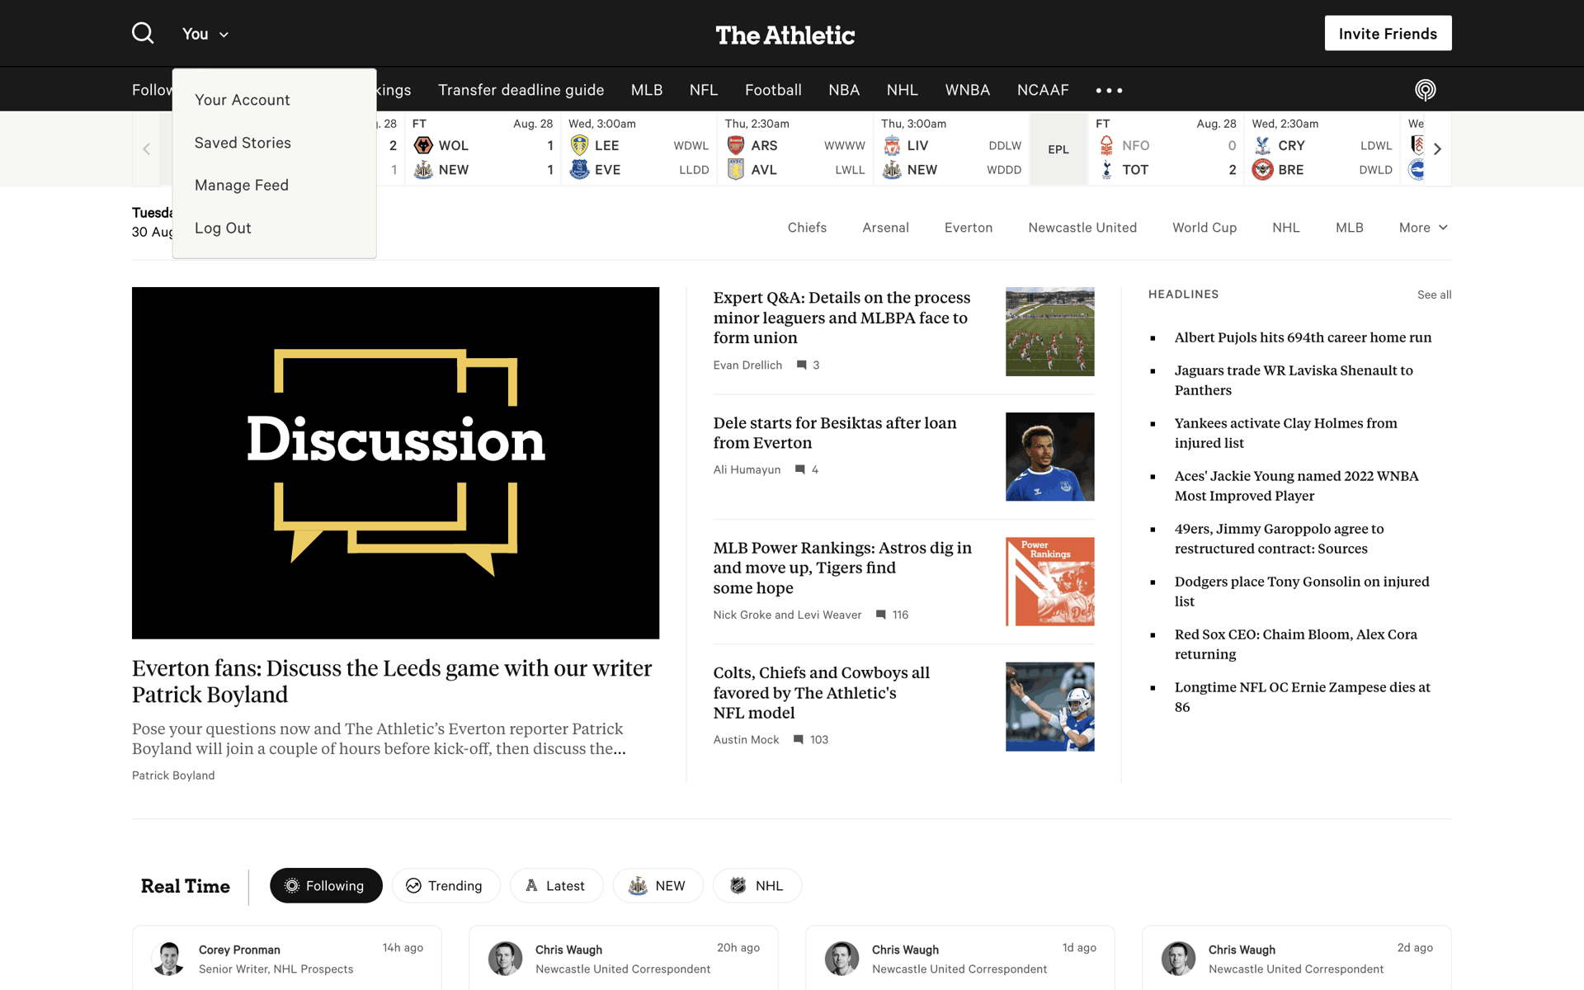1584x990 pixels.
Task: Click author name Austin Mock
Action: 746,739
